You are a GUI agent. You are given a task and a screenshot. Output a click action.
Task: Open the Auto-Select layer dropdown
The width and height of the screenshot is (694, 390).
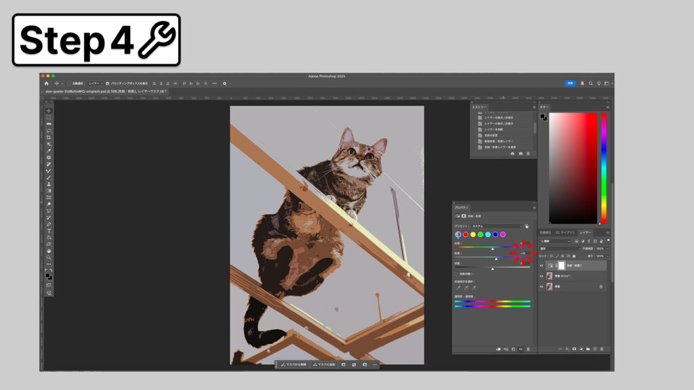click(x=95, y=83)
